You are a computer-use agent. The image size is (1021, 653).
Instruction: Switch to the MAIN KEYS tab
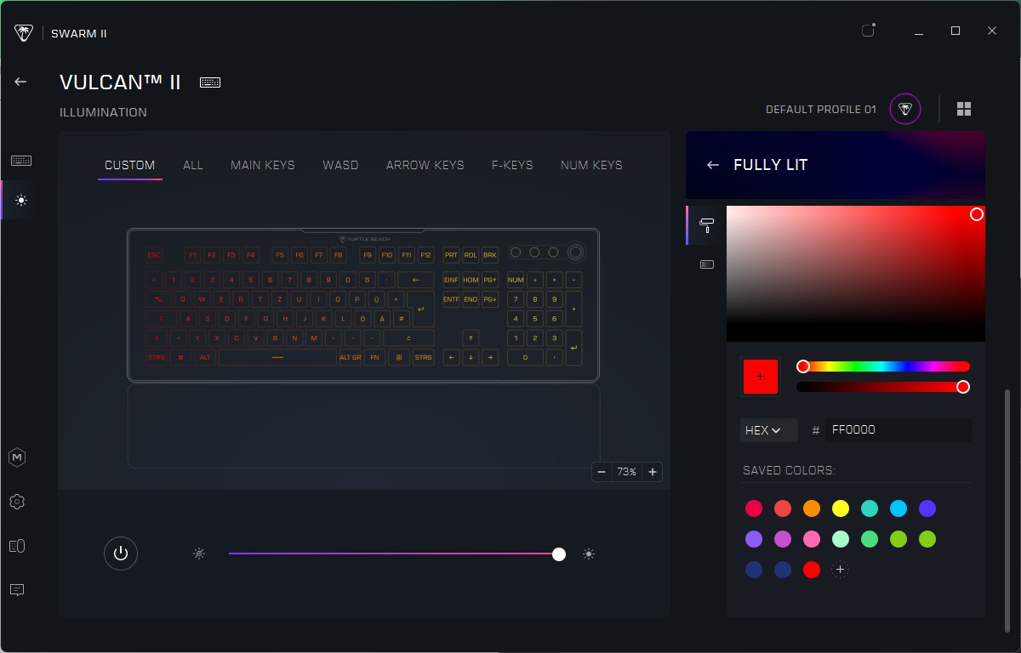[263, 165]
